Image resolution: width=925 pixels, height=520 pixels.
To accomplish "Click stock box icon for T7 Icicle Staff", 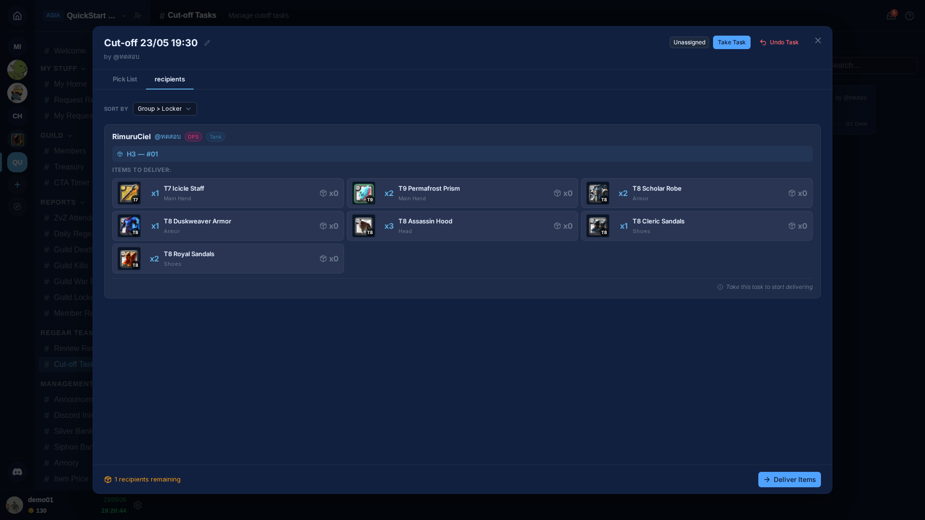I will [323, 193].
